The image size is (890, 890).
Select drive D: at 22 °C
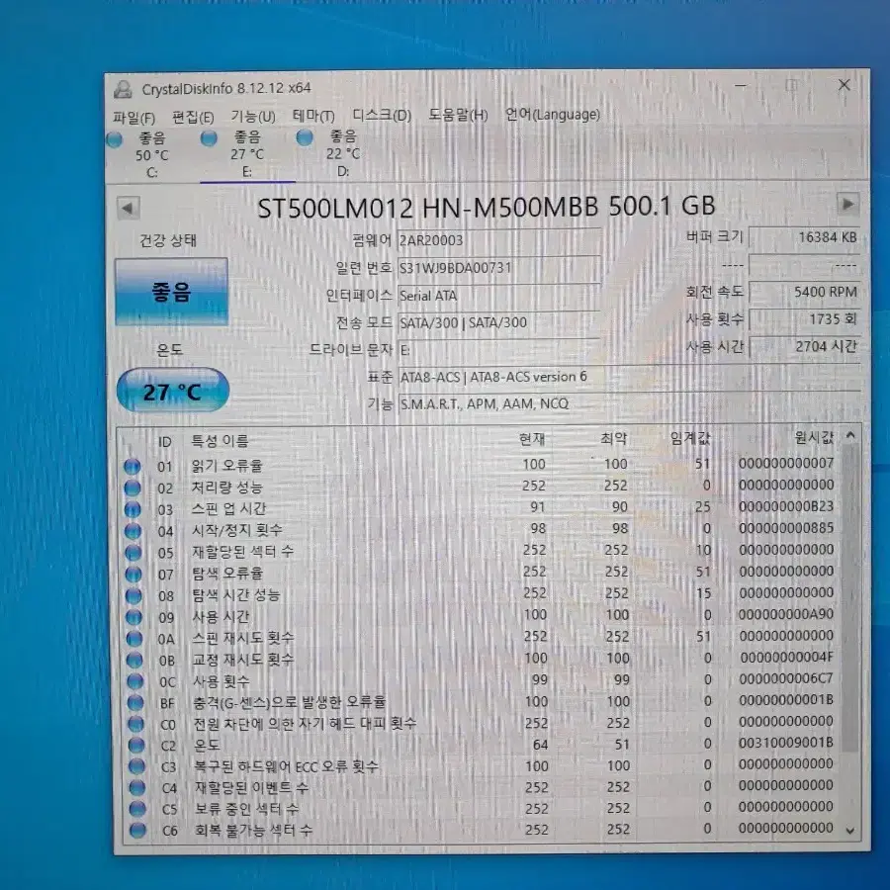tap(343, 153)
